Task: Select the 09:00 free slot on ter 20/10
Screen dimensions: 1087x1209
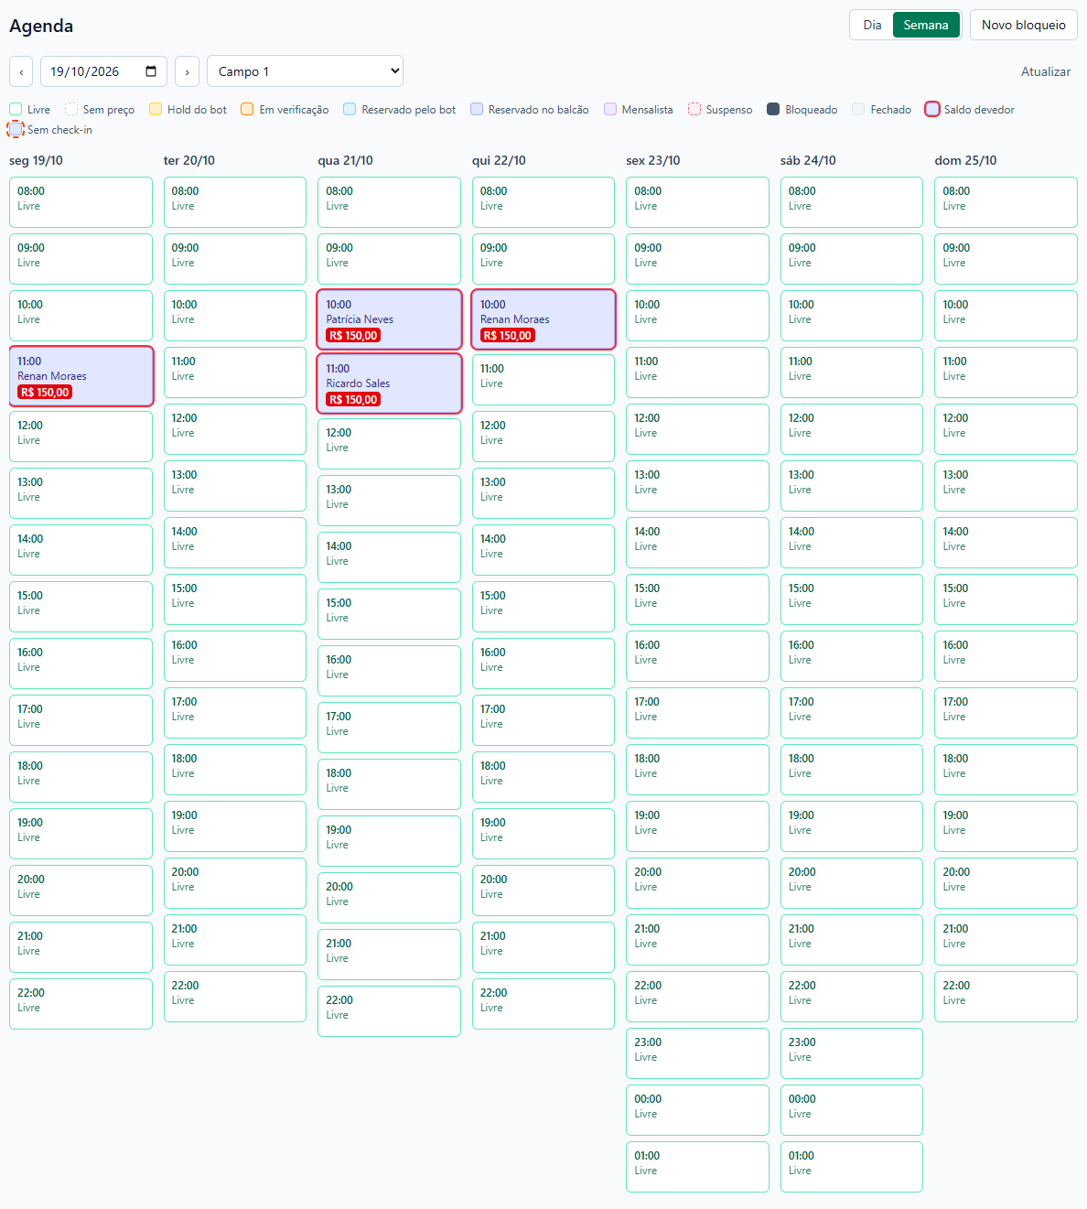Action: (235, 259)
